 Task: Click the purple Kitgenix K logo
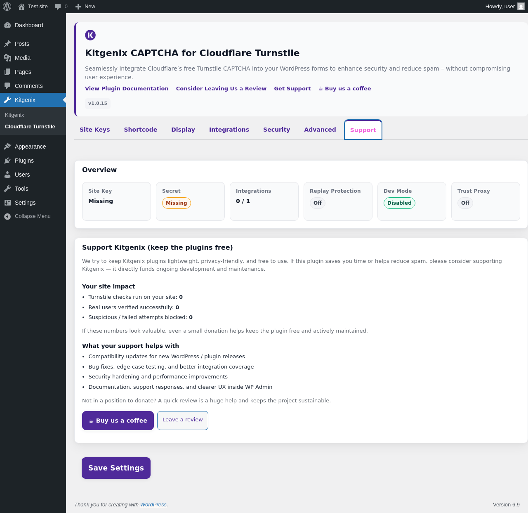90,35
